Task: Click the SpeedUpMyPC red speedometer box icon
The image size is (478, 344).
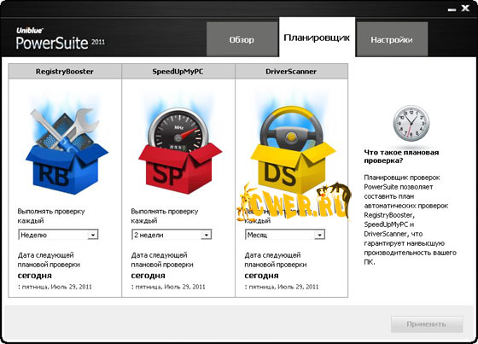Action: [x=180, y=151]
